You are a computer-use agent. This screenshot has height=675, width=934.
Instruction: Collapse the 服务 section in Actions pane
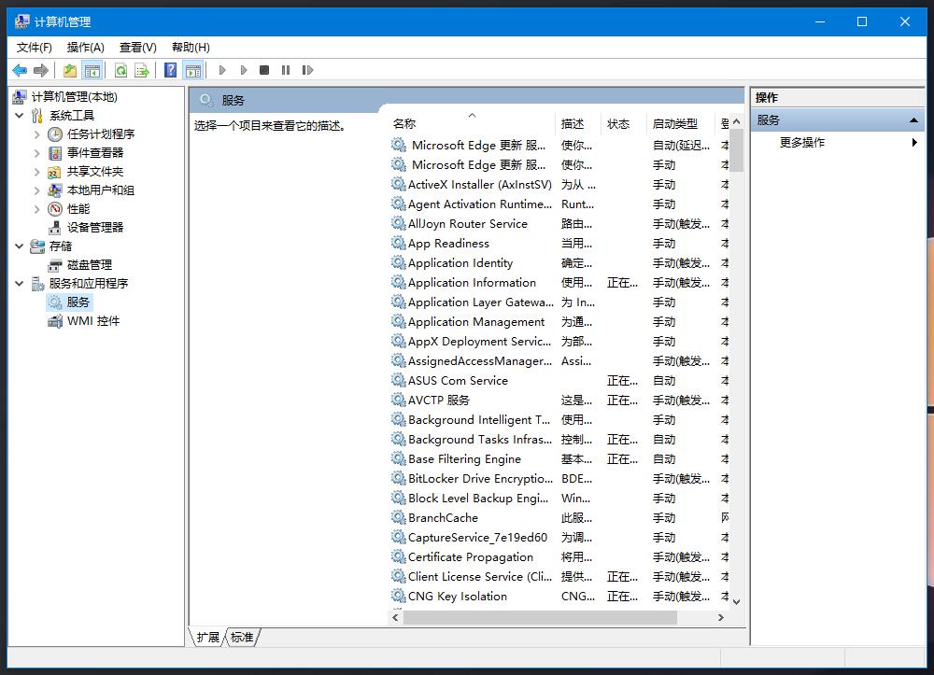[x=913, y=120]
